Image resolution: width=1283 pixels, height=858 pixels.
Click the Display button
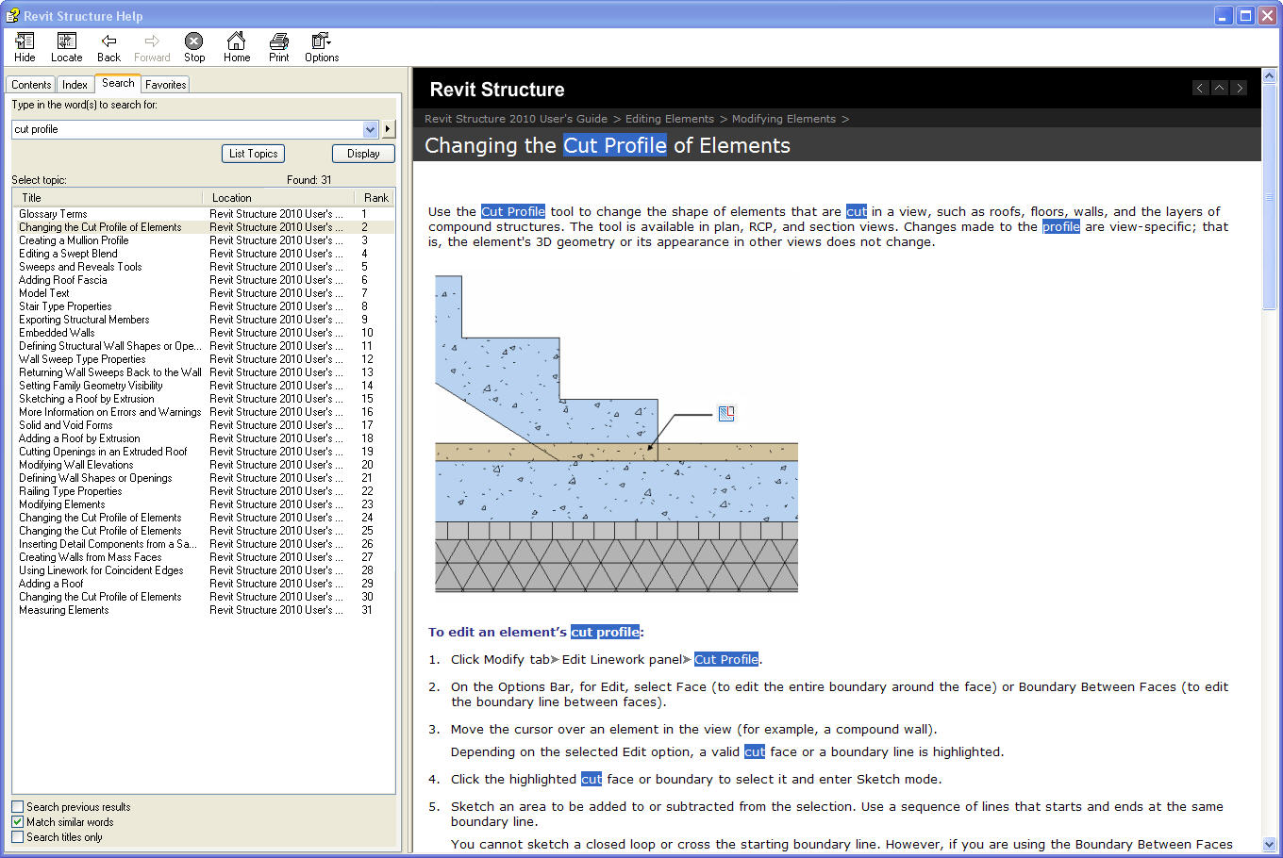click(x=363, y=154)
